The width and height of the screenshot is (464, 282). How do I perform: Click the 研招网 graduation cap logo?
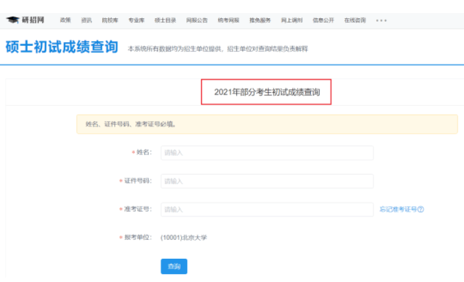coord(25,20)
